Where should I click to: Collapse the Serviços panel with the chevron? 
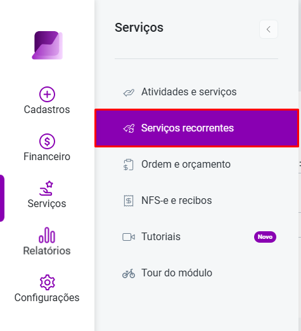tap(269, 29)
